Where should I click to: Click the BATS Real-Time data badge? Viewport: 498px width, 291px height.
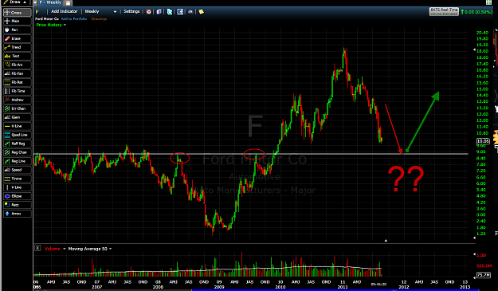[x=444, y=11]
